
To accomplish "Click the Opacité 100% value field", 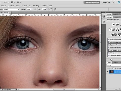I will pyautogui.click(x=29, y=9).
